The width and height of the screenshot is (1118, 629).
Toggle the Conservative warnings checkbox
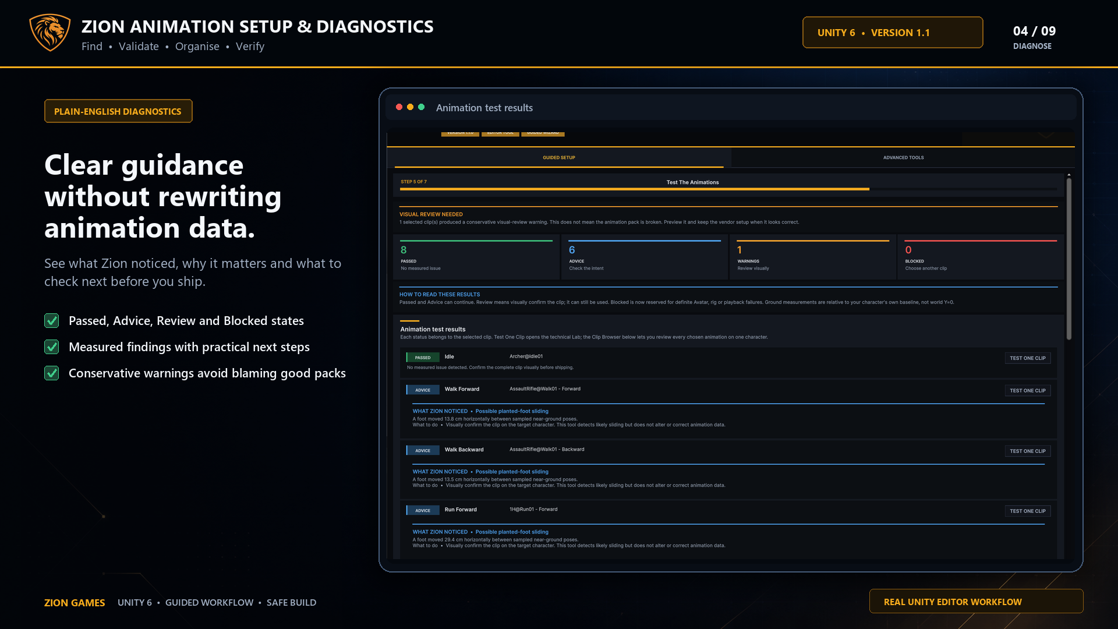52,373
